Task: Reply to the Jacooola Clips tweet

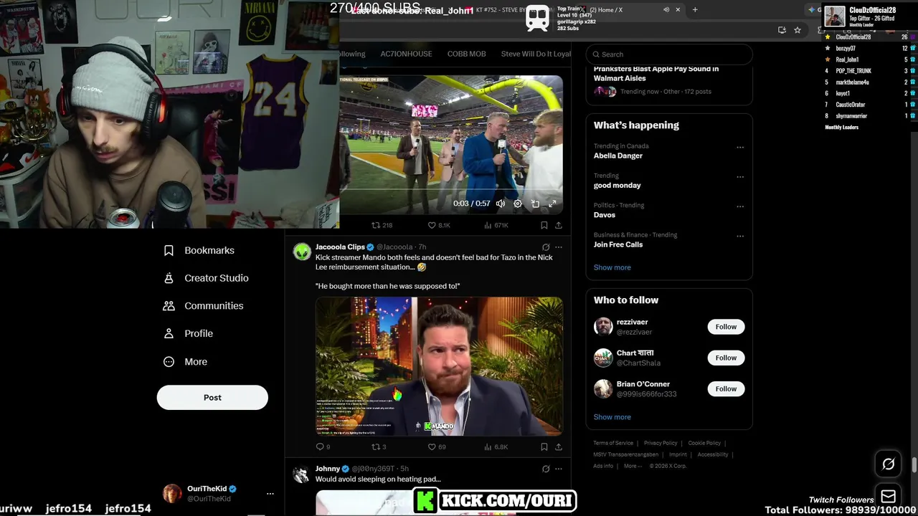Action: click(323, 446)
